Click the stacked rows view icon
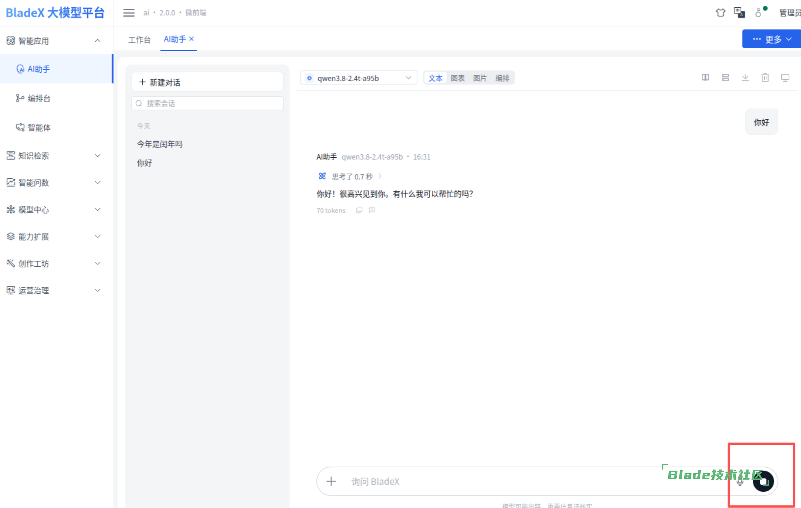The width and height of the screenshot is (801, 508). (725, 77)
